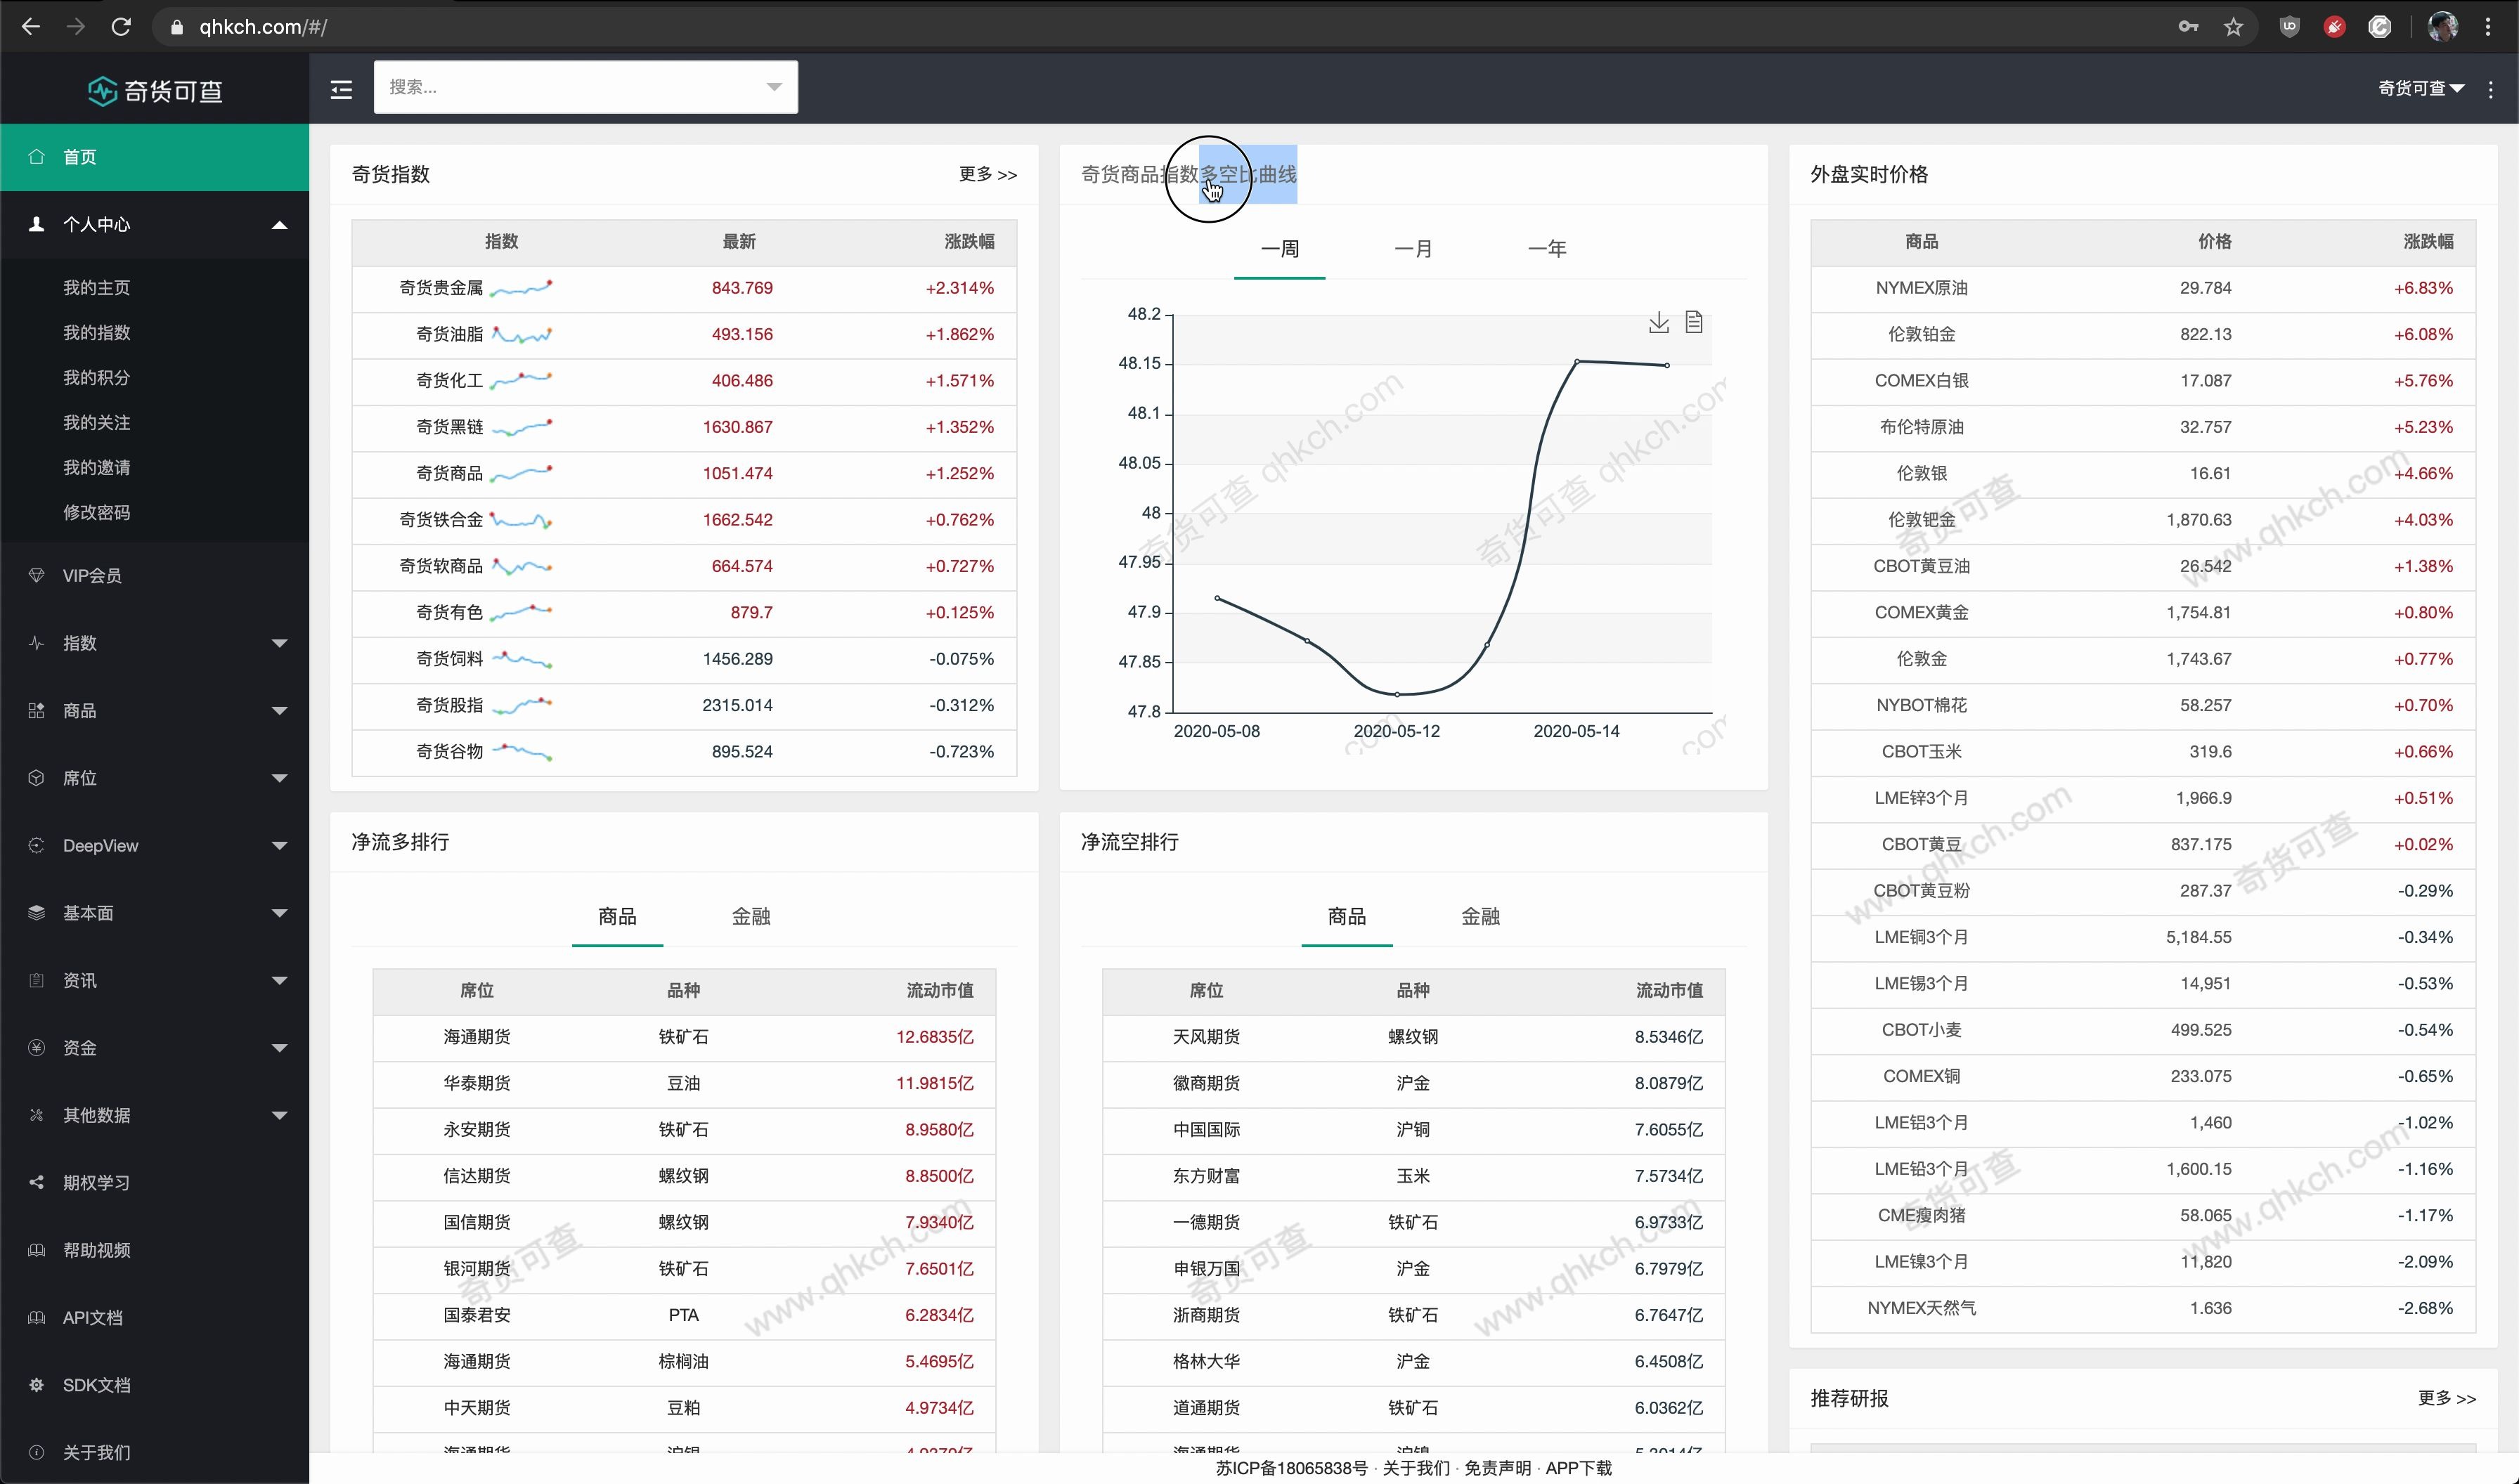
Task: Click the API文档 book icon
Action: 37,1317
